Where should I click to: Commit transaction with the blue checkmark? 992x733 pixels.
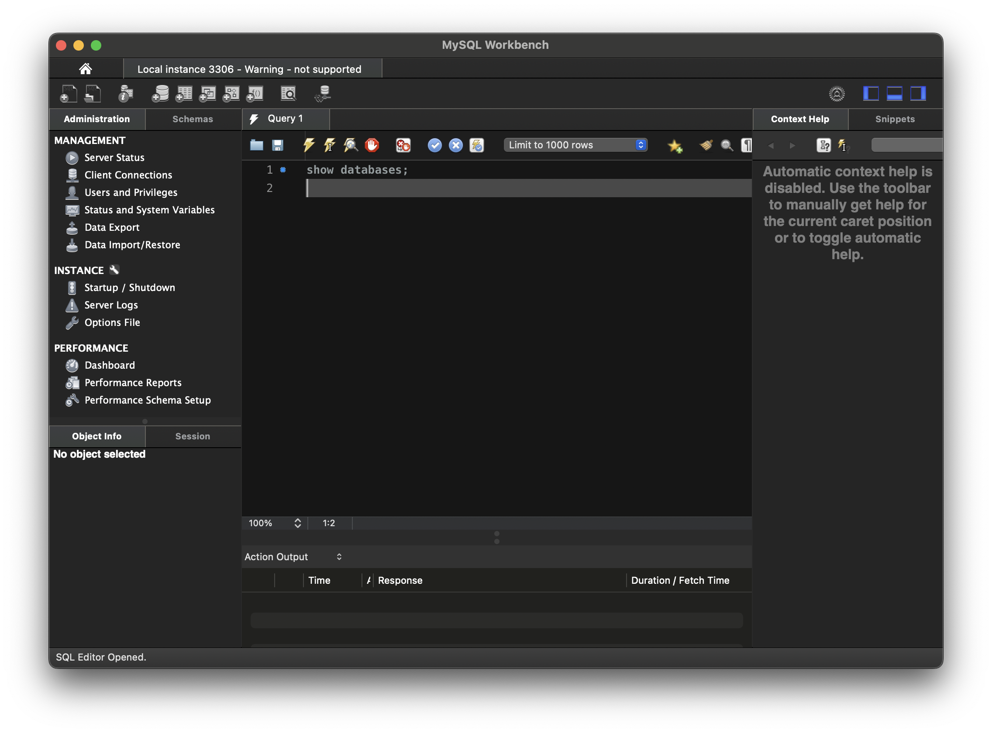(x=434, y=145)
